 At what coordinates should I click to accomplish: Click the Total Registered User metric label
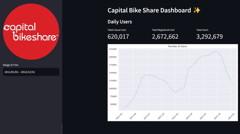[x=163, y=30]
